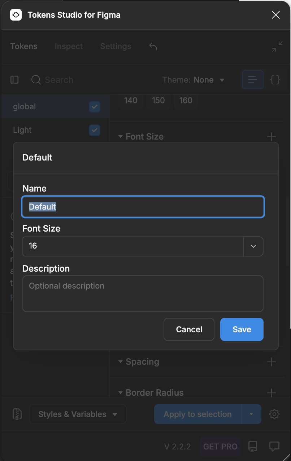The image size is (291, 461).
Task: Collapse the Font Size section
Action: [141, 136]
